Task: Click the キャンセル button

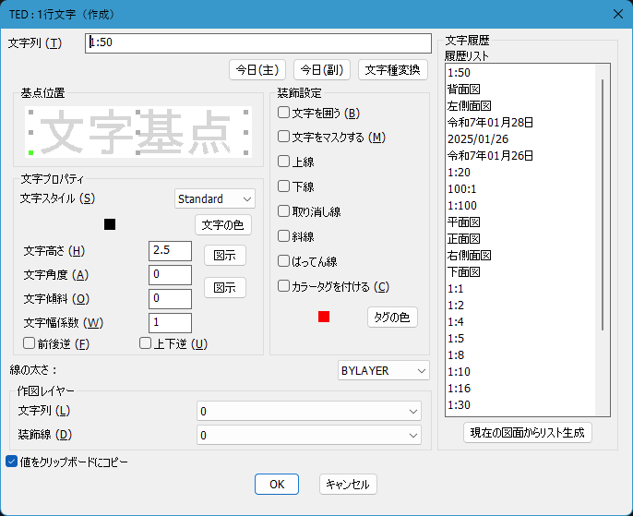Action: [x=348, y=484]
